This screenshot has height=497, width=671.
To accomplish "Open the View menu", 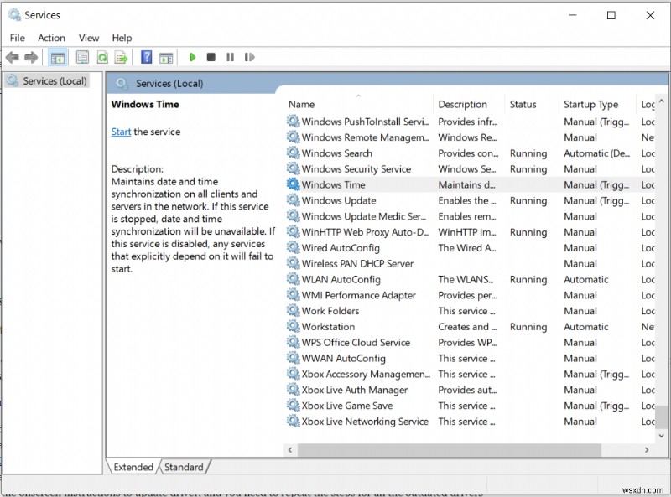I will click(x=88, y=37).
